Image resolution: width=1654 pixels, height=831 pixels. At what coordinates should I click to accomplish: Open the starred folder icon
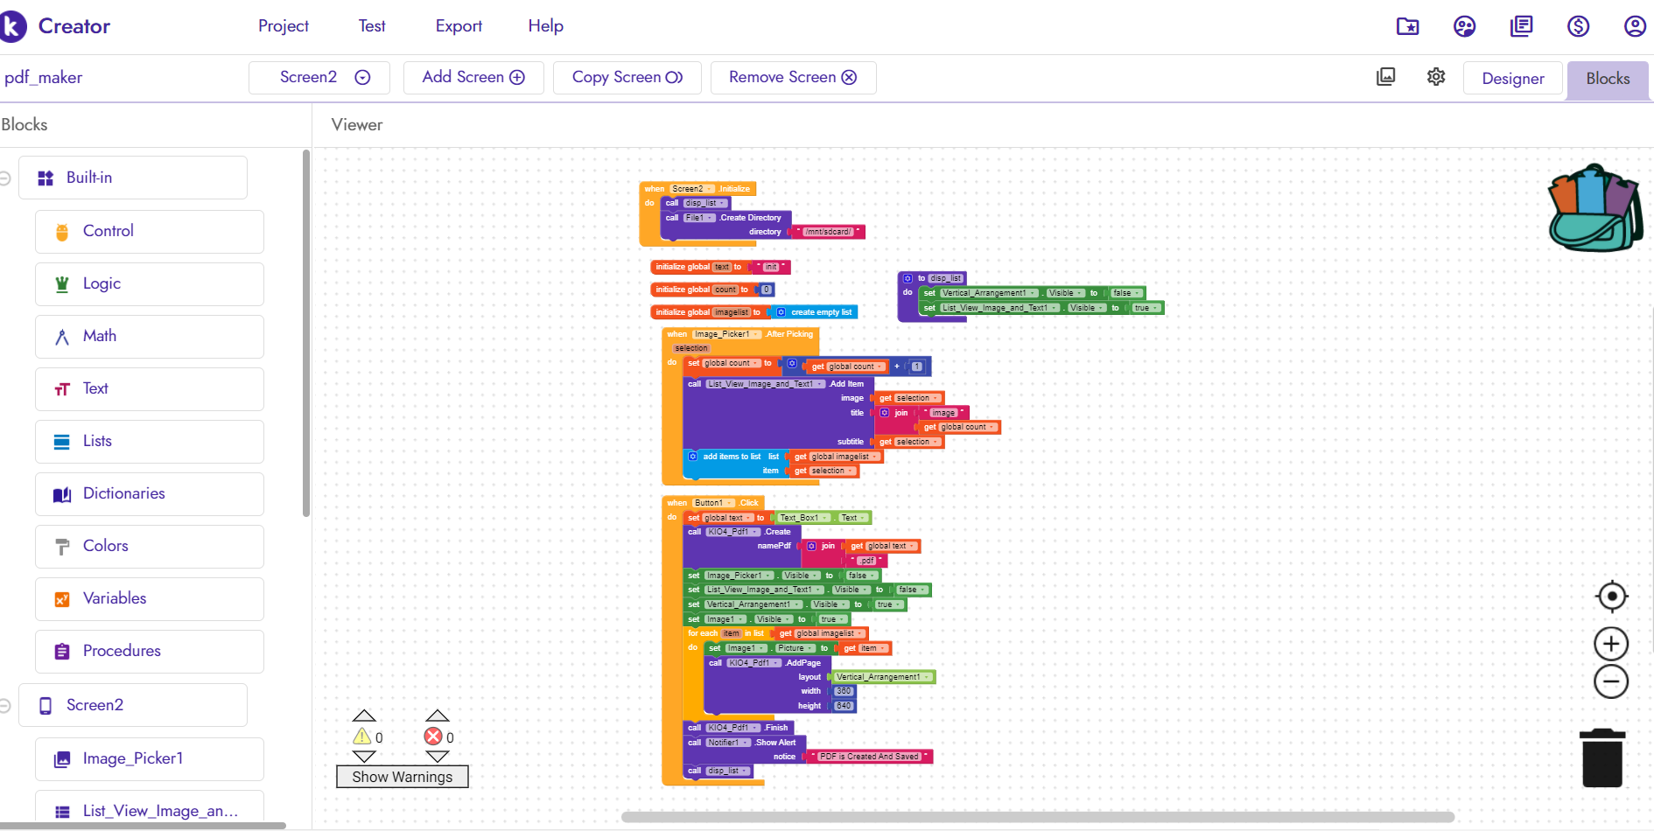tap(1407, 26)
